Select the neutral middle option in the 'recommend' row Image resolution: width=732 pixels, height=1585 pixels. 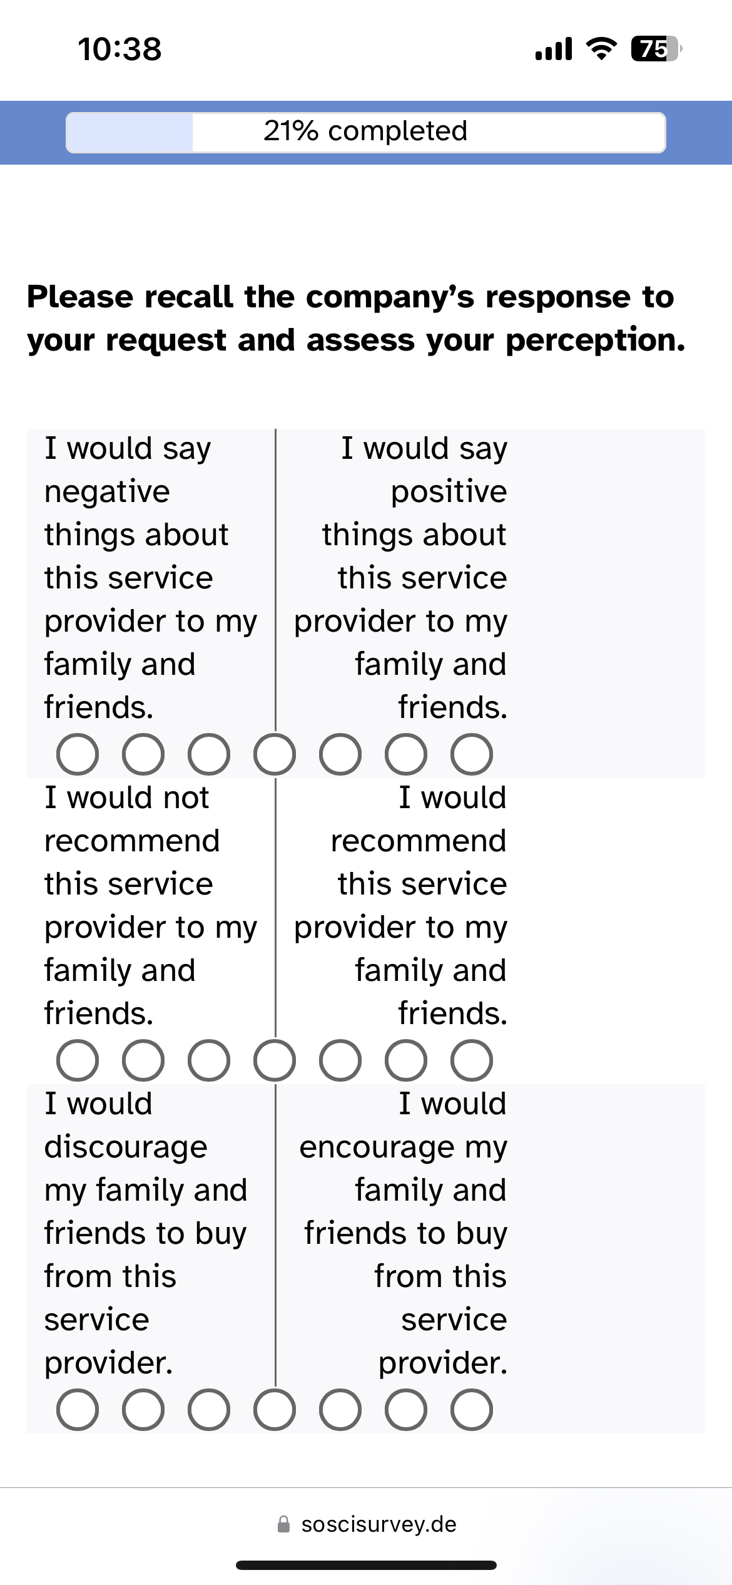[275, 1060]
